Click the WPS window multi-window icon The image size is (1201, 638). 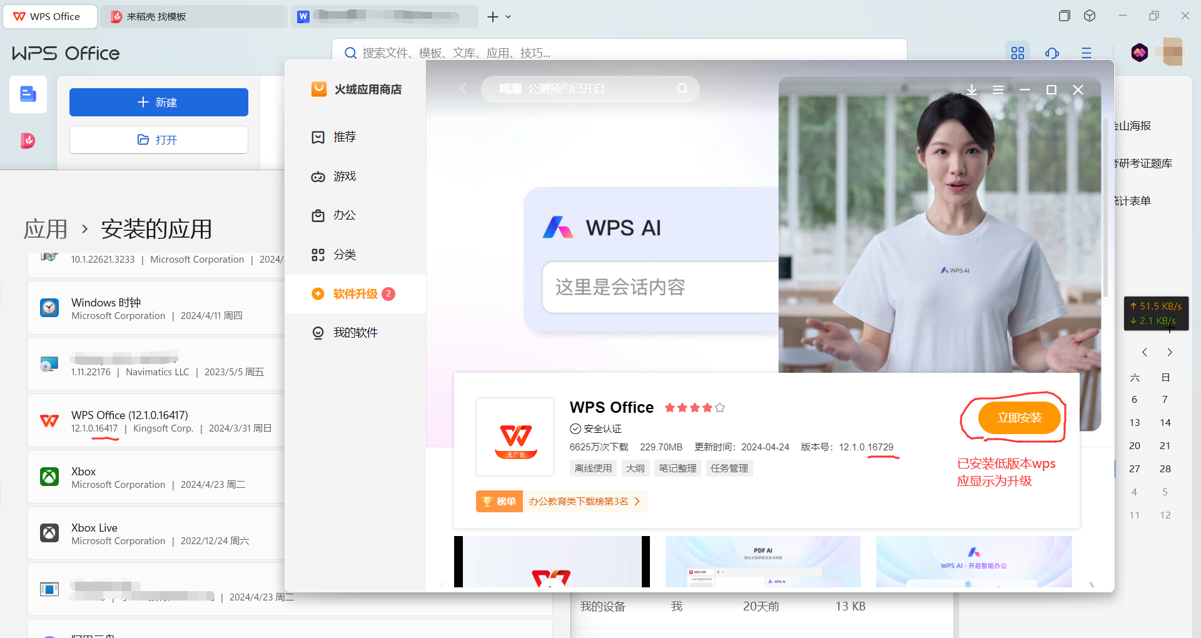coord(1064,16)
